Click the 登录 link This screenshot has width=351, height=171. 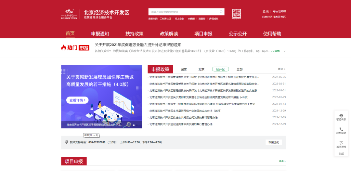[x=266, y=11]
